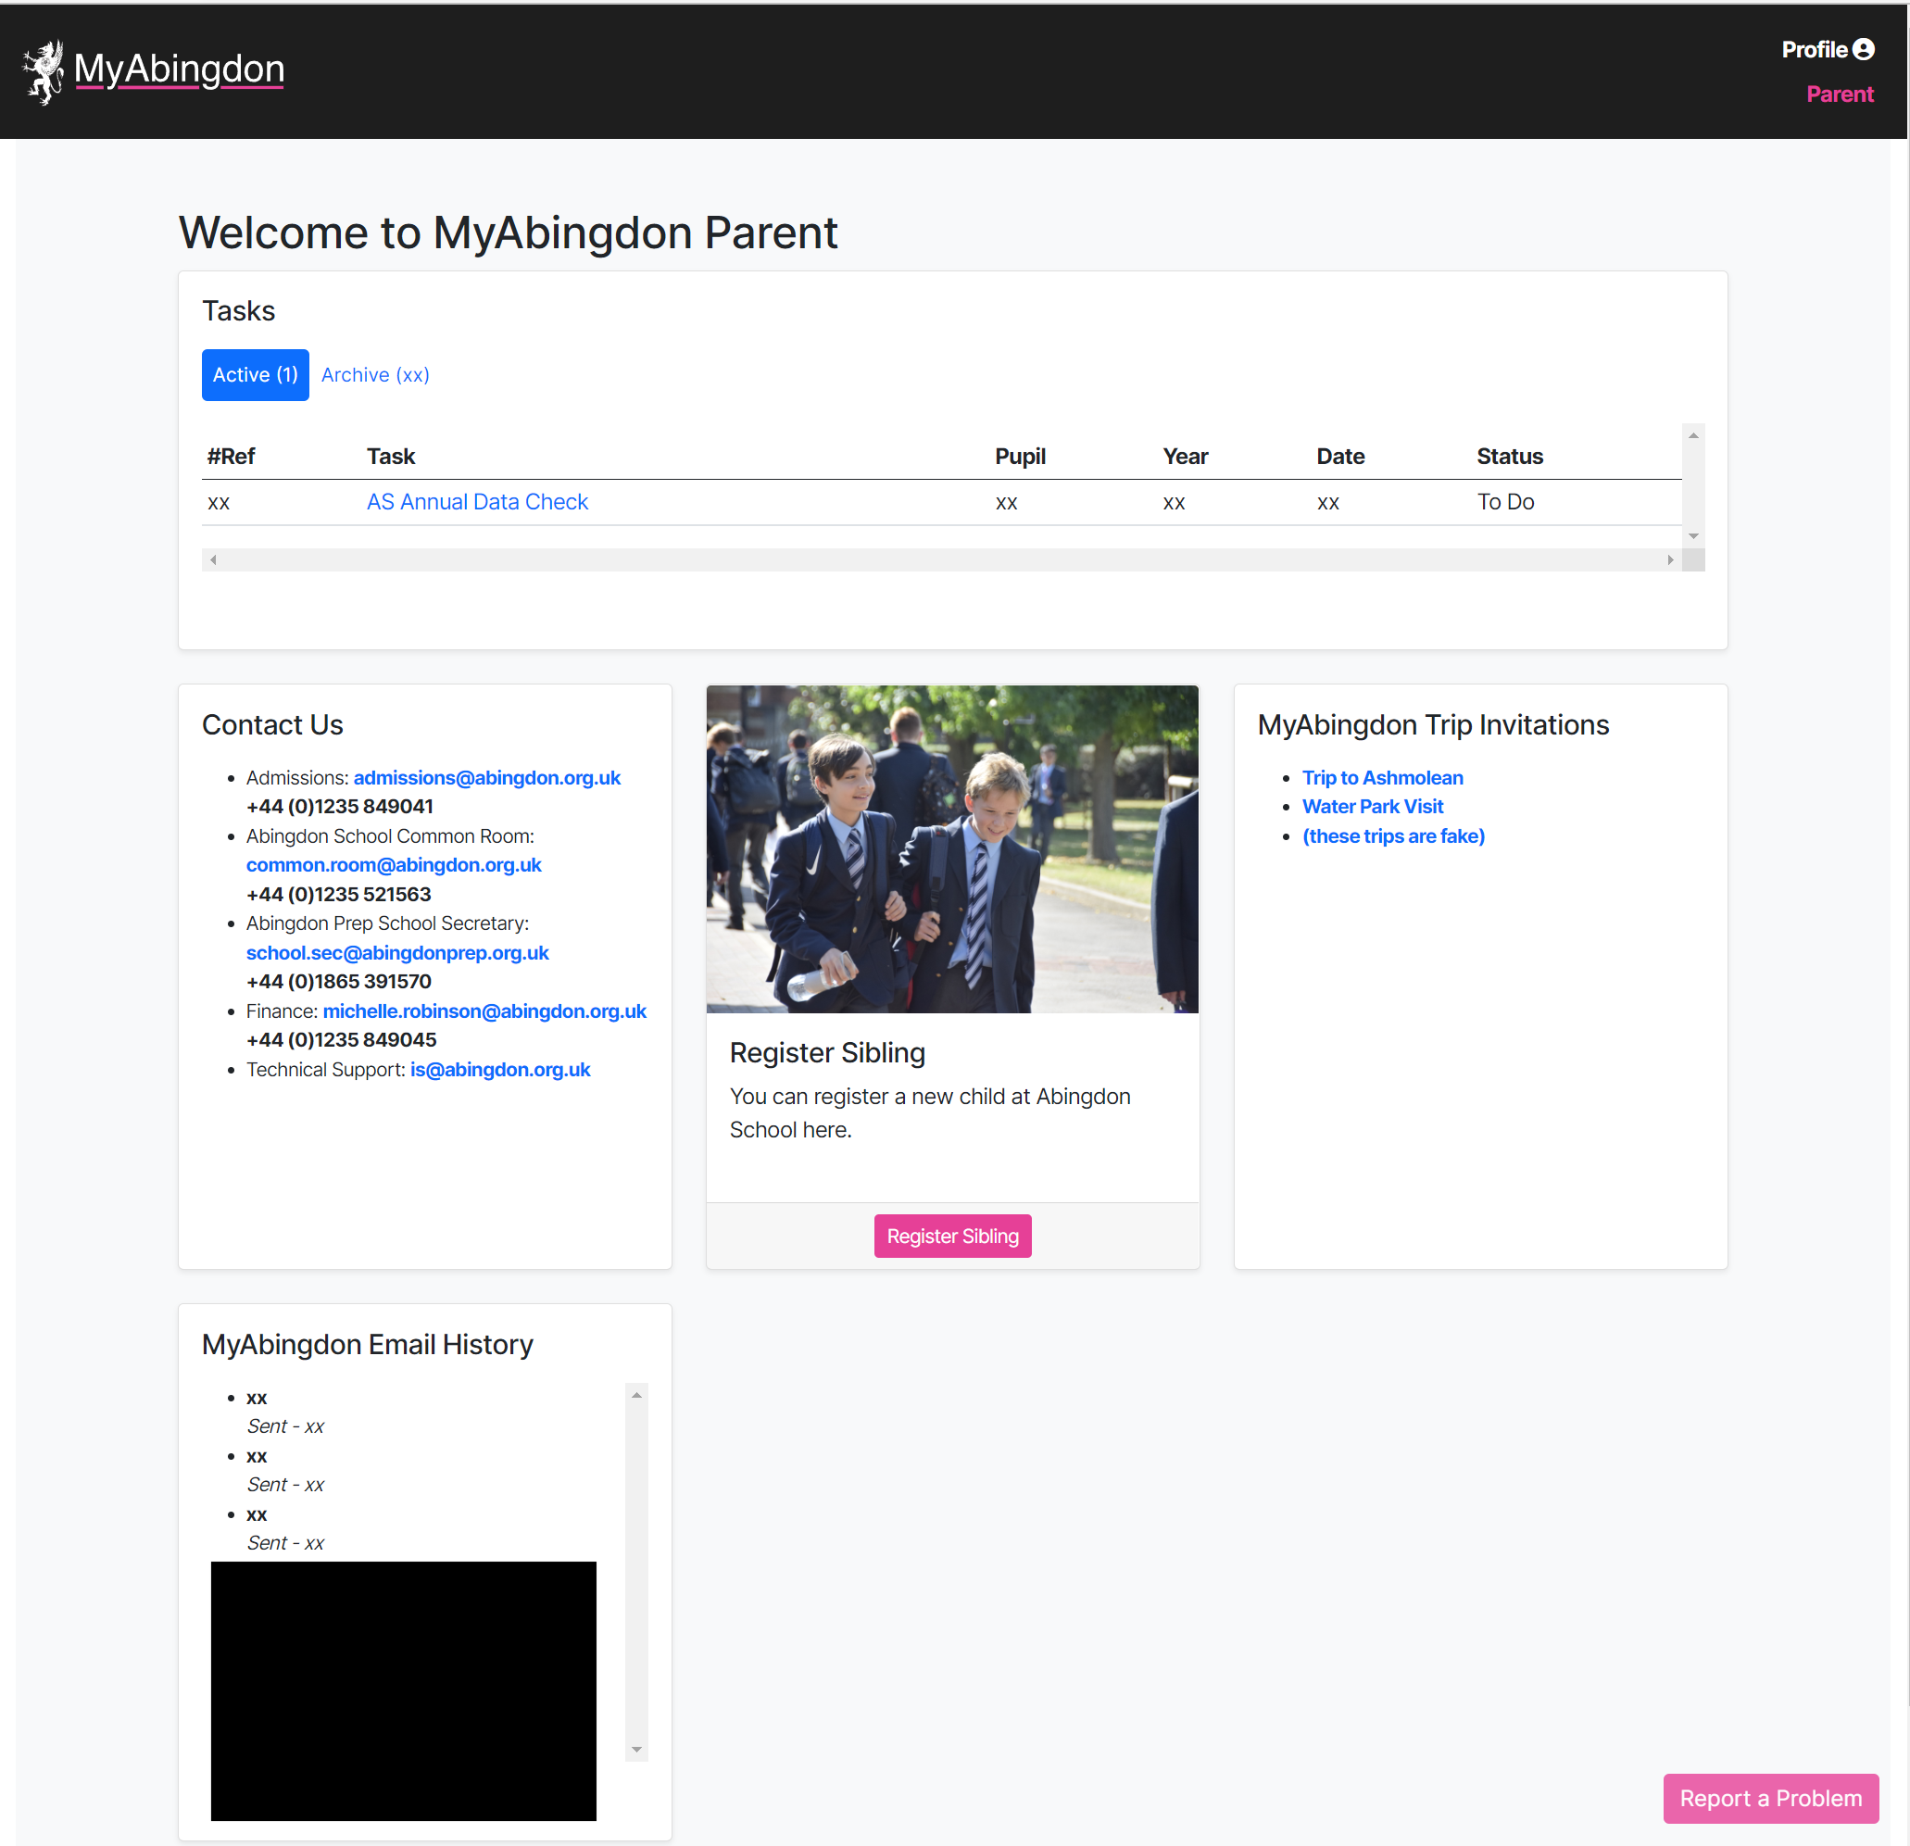The image size is (1910, 1846).
Task: Click left arrow of tasks horizontal scrollbar
Action: tap(213, 559)
